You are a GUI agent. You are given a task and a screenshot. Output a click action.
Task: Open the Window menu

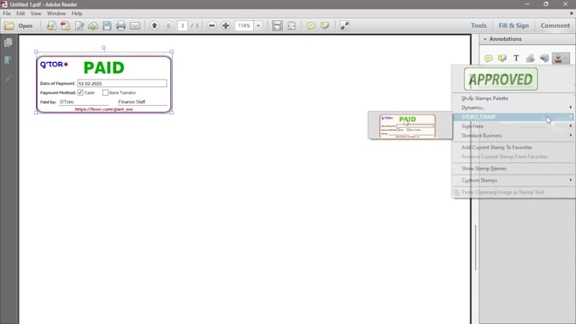[56, 14]
